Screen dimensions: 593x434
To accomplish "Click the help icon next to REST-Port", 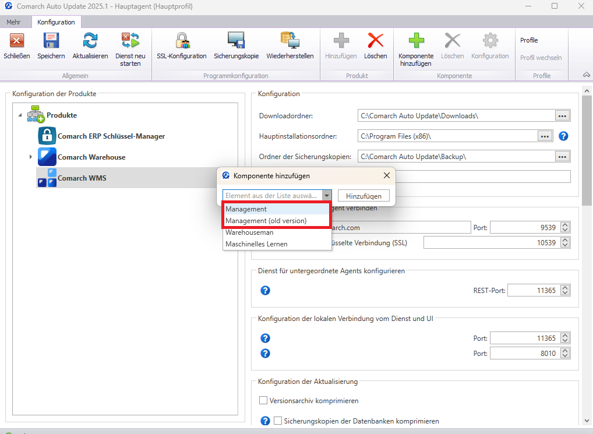I will click(x=265, y=290).
